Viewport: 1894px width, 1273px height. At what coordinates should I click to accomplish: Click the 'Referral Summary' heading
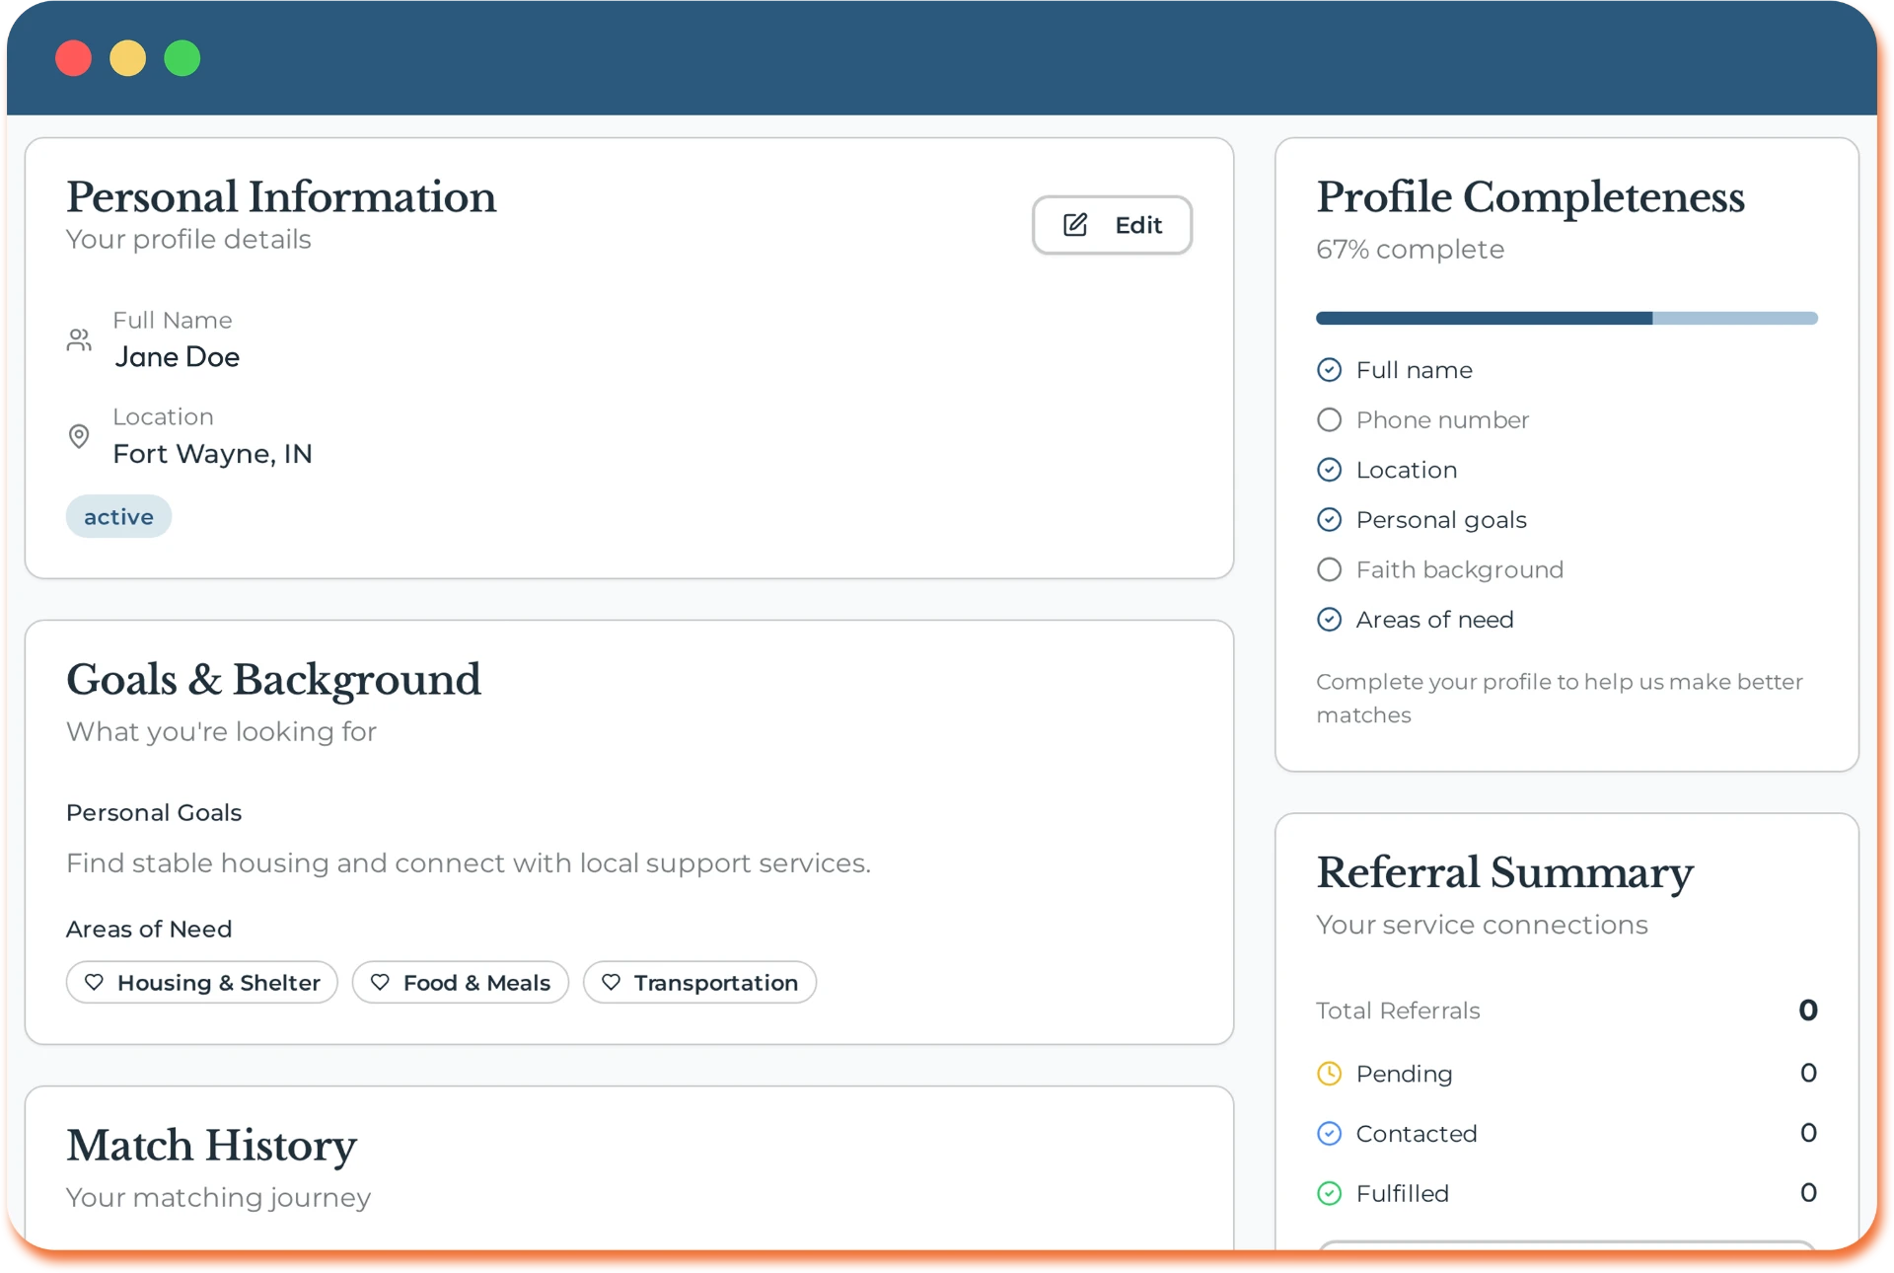click(1504, 873)
